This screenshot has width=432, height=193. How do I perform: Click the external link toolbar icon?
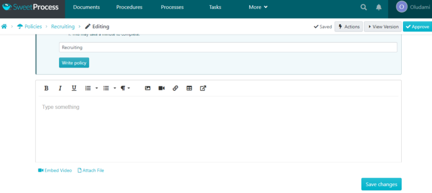203,88
